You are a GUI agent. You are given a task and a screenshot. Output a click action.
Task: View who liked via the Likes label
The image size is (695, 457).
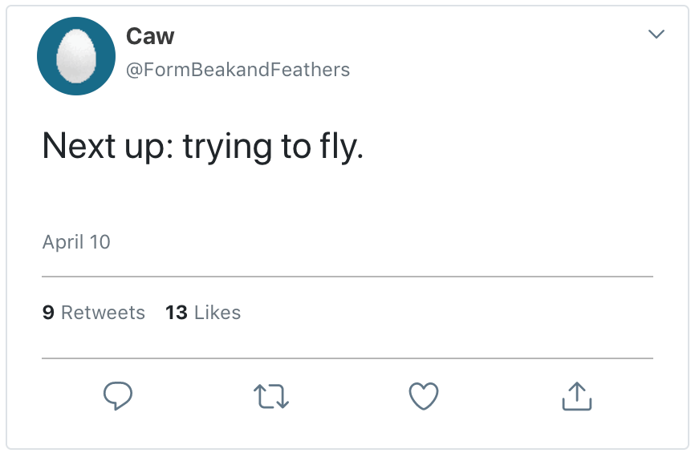coord(217,313)
